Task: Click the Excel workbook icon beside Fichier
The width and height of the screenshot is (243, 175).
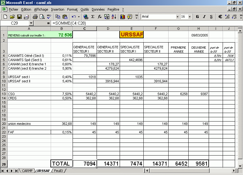Action: 5,9
